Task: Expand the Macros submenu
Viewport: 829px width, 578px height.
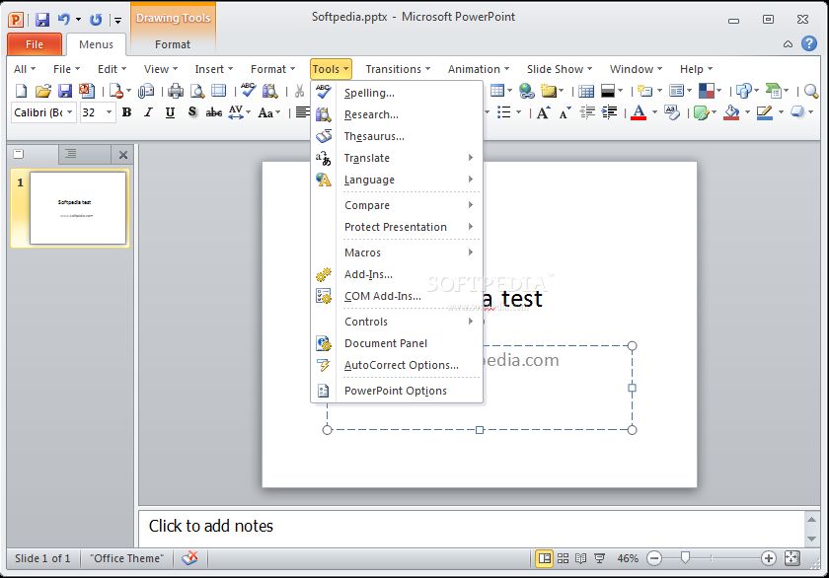Action: click(397, 253)
